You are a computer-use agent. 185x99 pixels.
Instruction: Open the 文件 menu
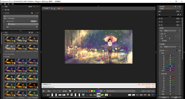(1, 4)
